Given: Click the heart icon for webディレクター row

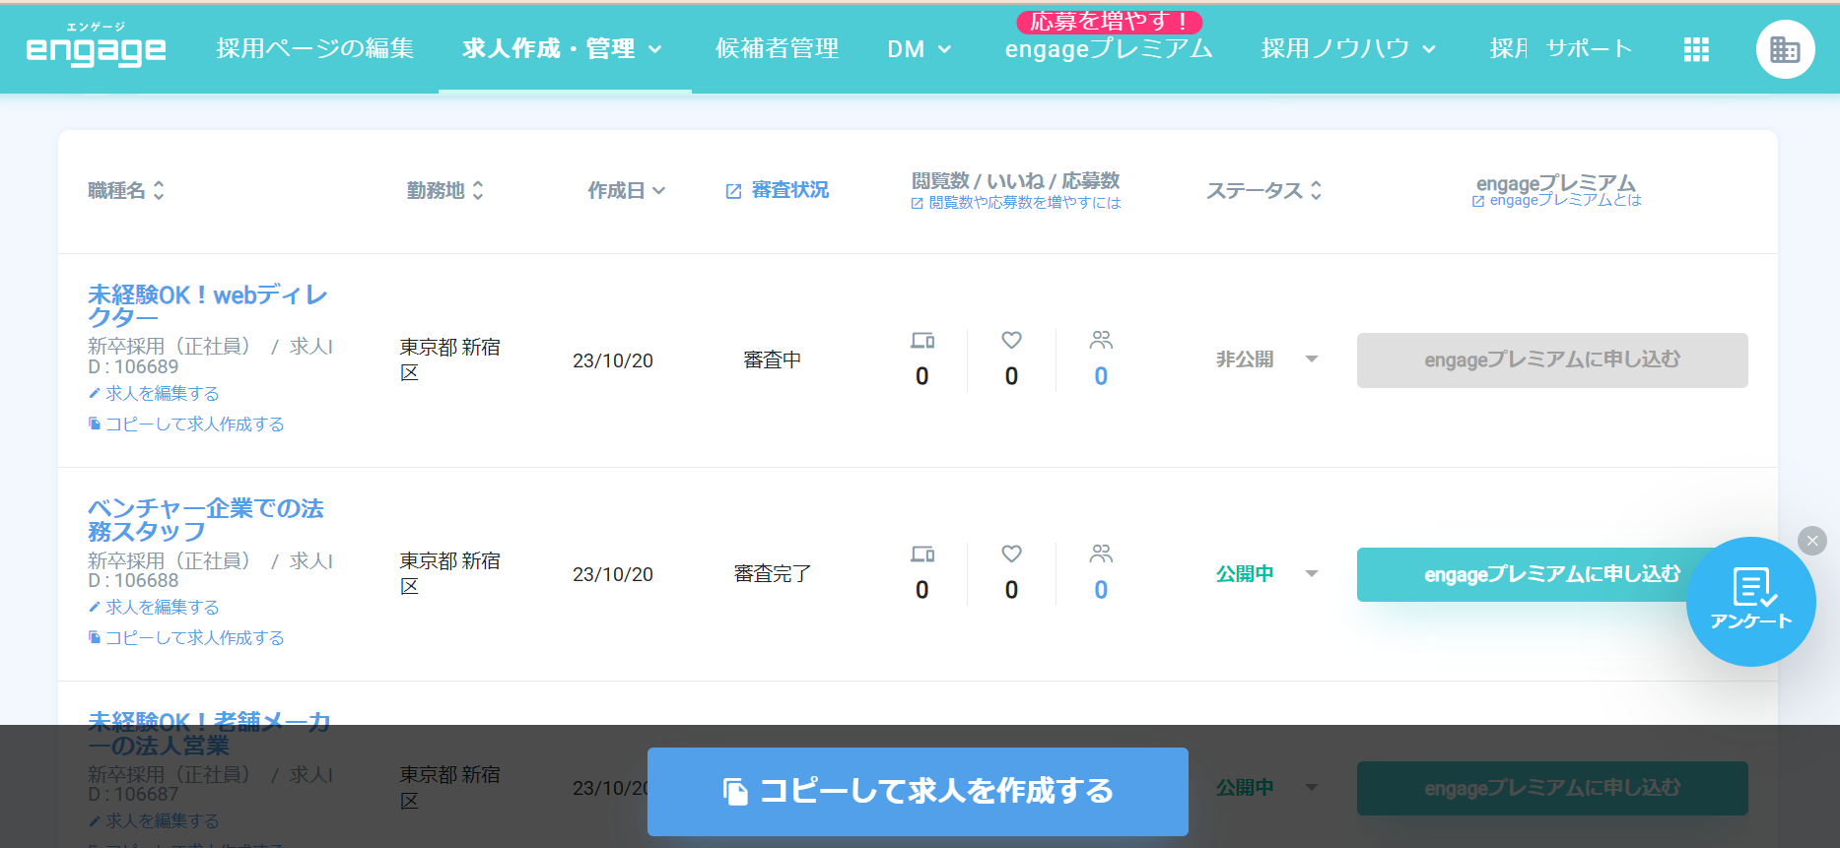Looking at the screenshot, I should point(1011,340).
